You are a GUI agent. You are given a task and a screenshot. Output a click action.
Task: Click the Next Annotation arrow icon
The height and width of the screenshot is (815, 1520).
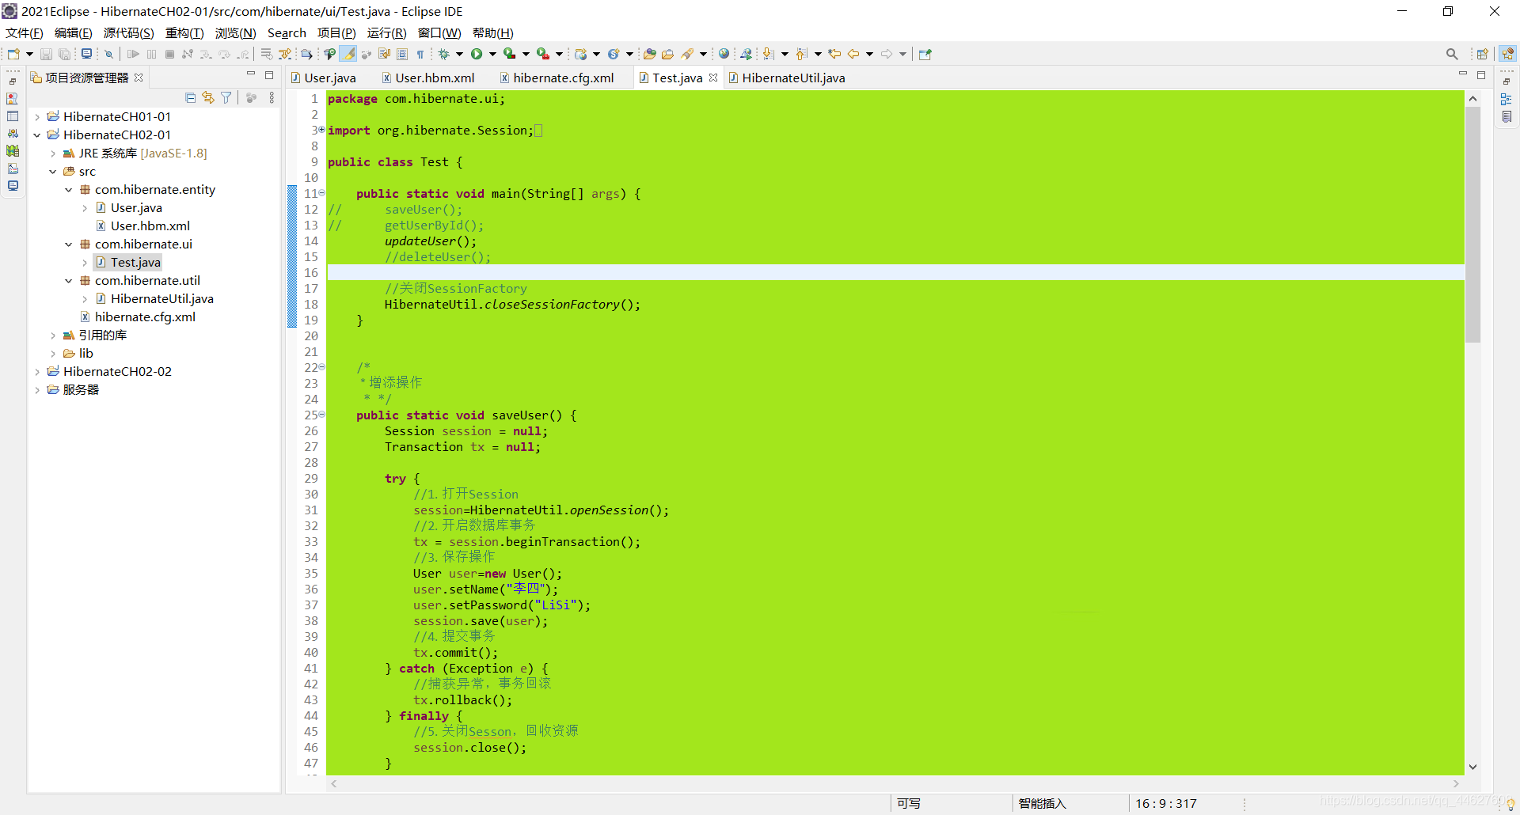pyautogui.click(x=768, y=54)
